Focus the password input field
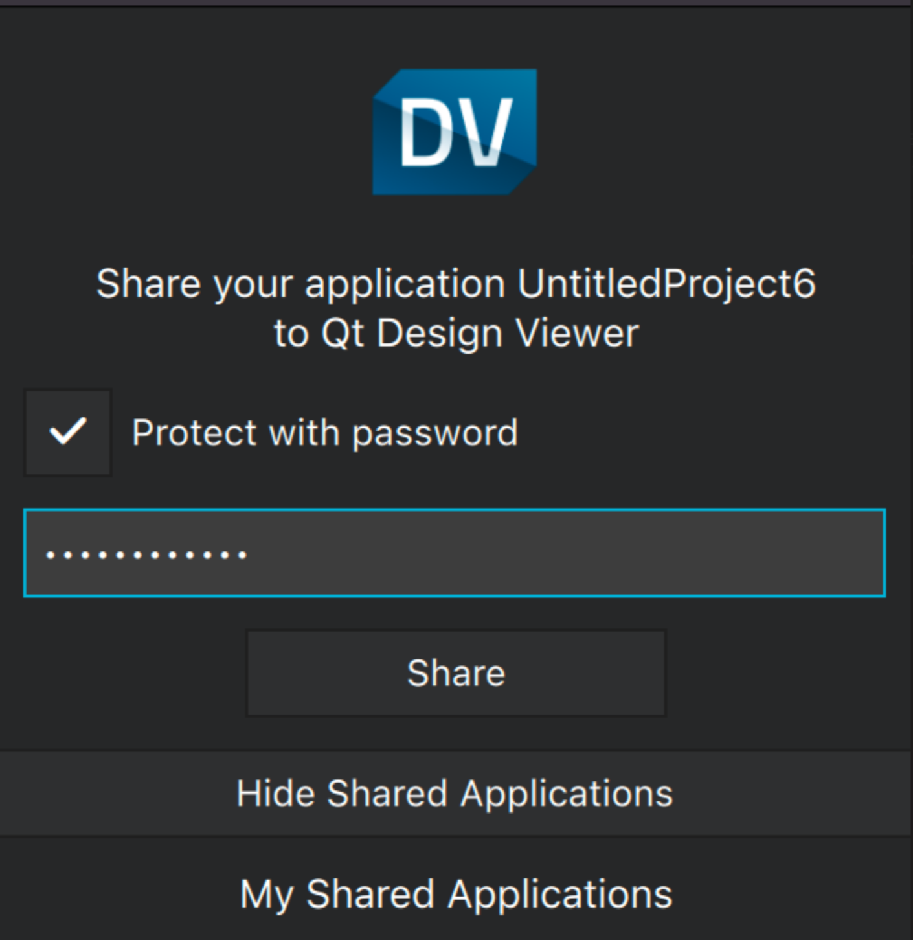 pyautogui.click(x=455, y=553)
